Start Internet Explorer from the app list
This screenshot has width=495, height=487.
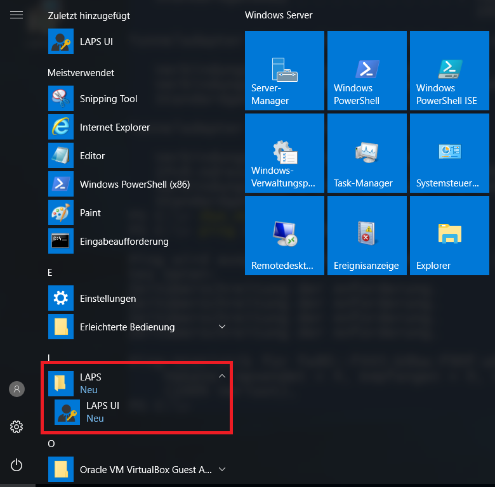(115, 127)
